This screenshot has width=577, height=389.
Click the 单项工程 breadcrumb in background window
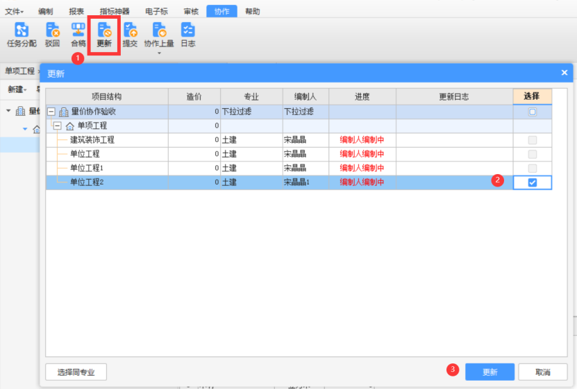[19, 71]
